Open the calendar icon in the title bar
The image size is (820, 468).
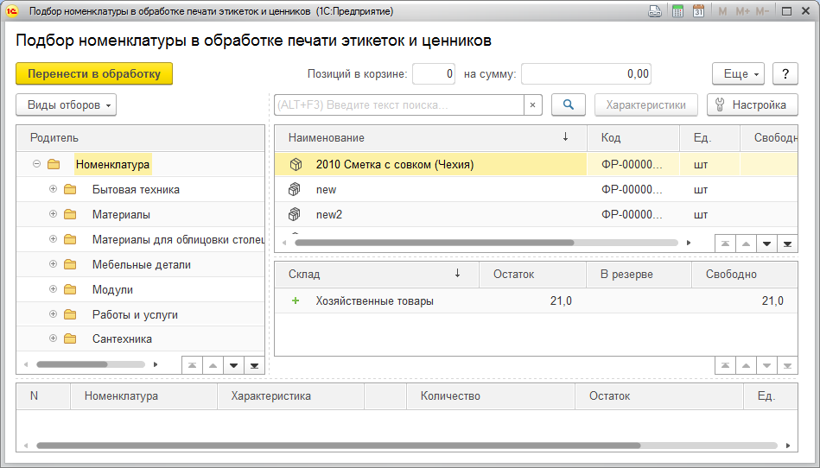point(698,11)
